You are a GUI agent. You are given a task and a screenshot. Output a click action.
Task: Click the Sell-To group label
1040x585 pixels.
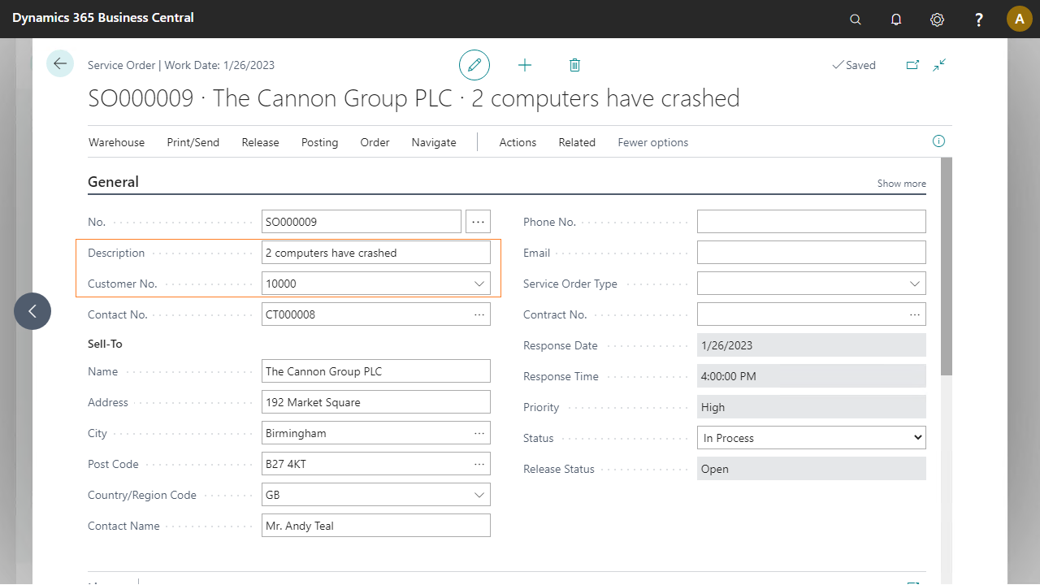point(105,344)
